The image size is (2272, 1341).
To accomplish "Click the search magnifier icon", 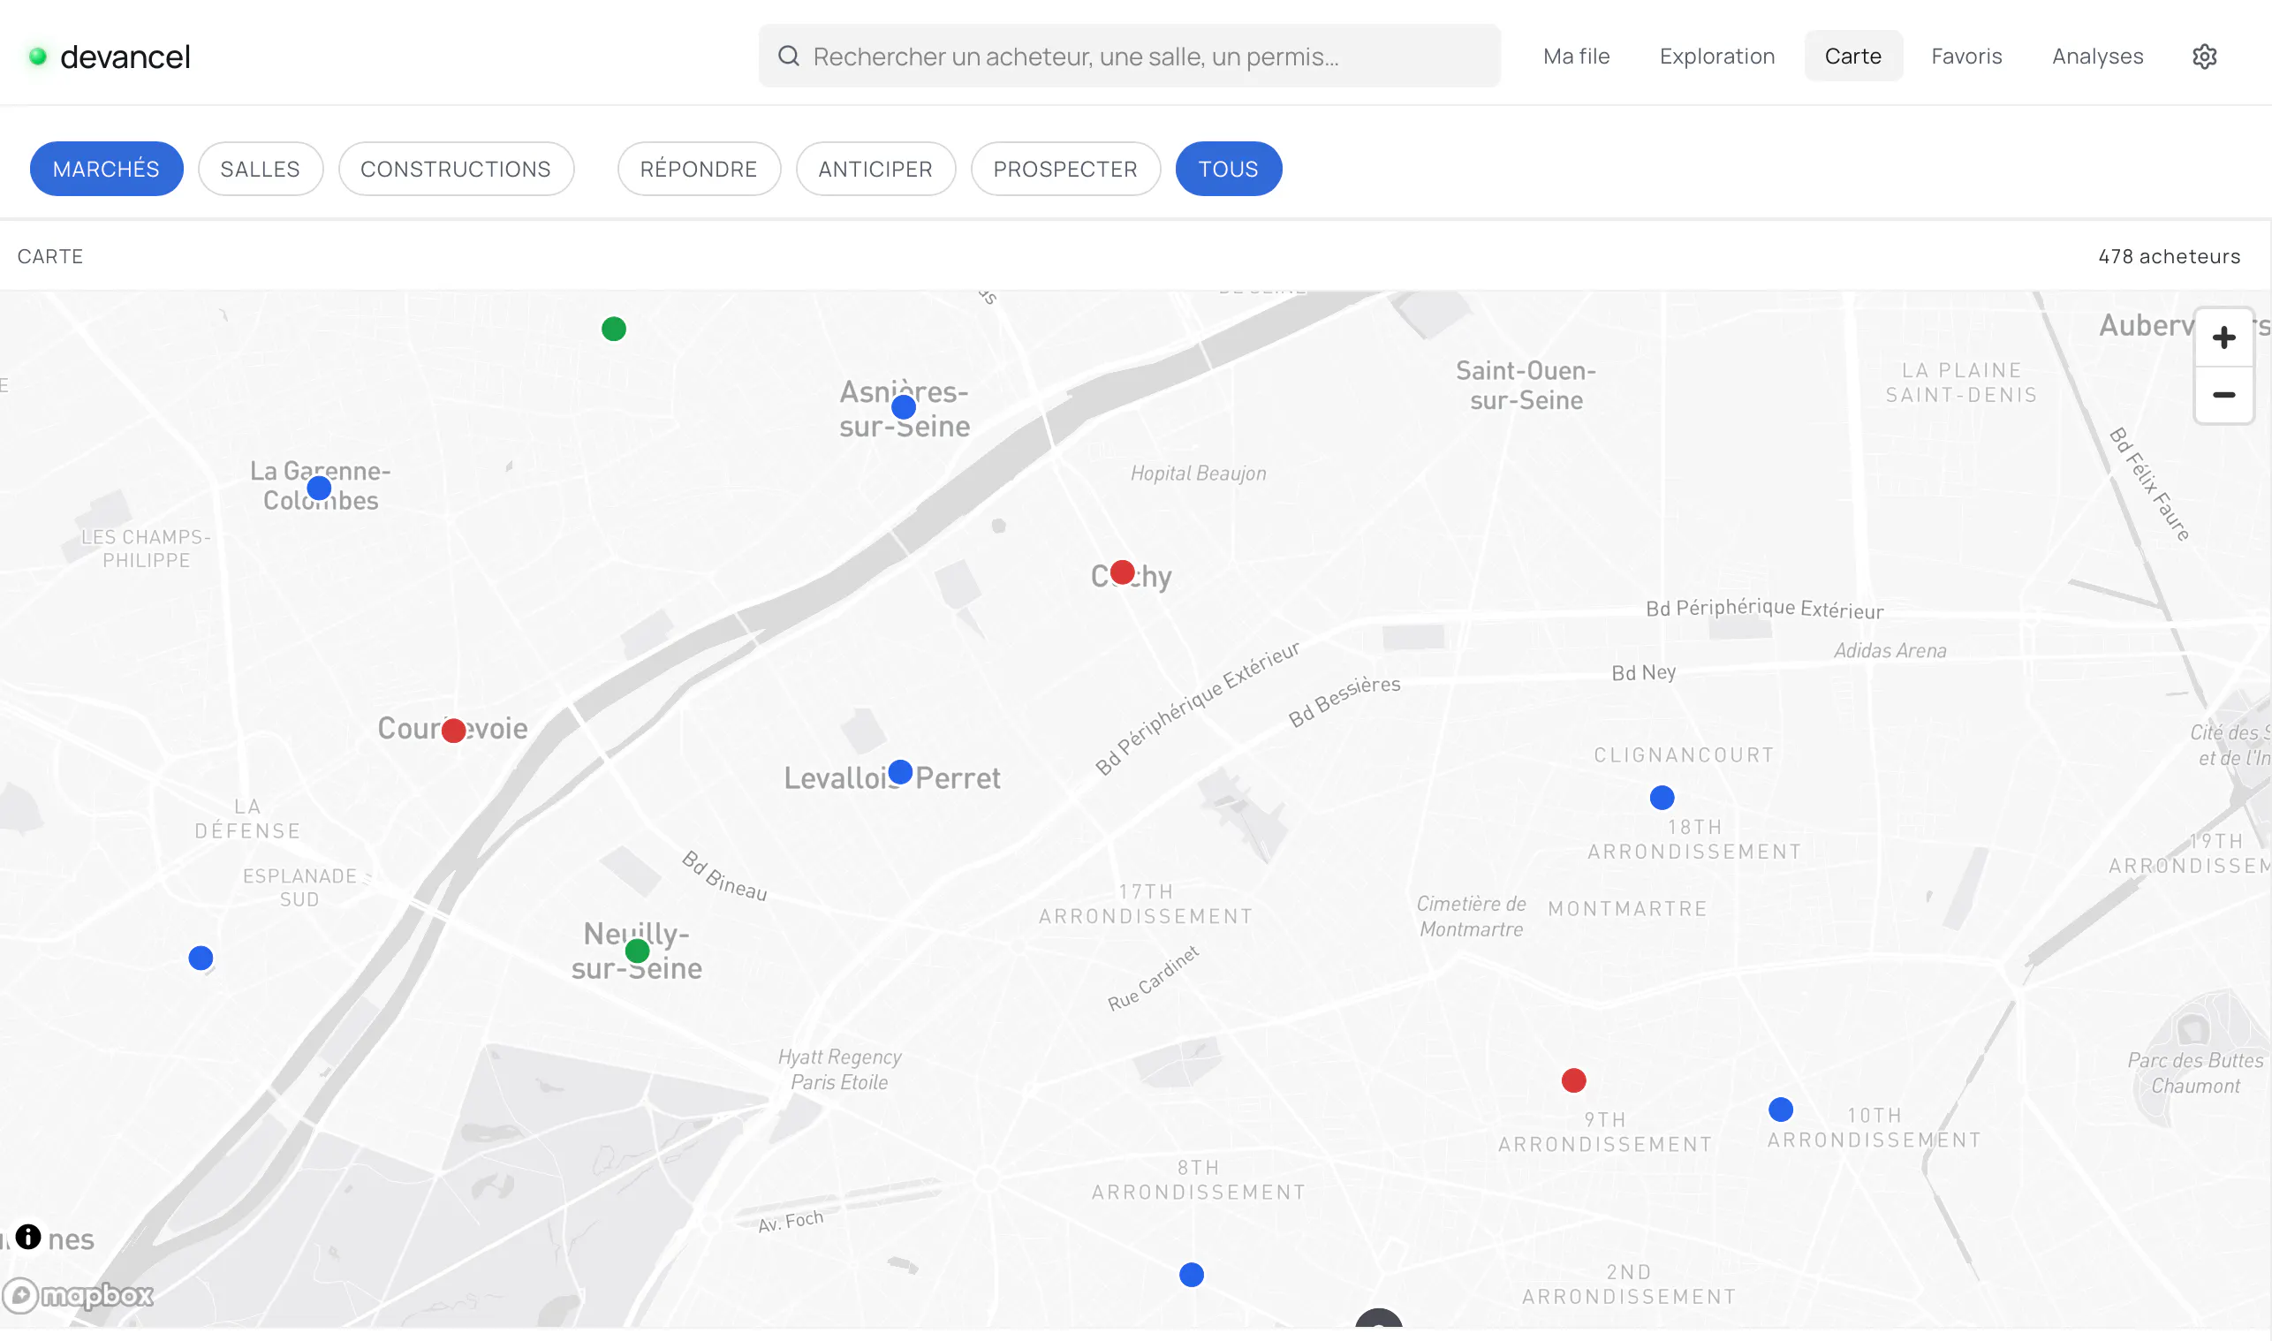I will [789, 56].
